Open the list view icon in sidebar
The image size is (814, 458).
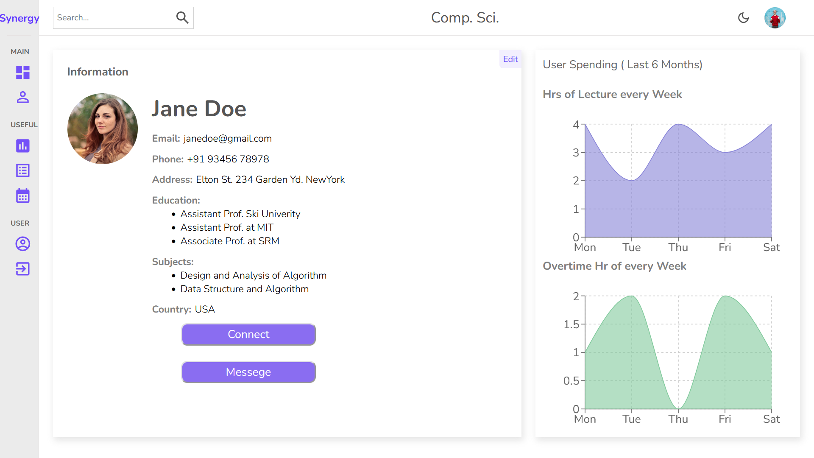click(23, 171)
